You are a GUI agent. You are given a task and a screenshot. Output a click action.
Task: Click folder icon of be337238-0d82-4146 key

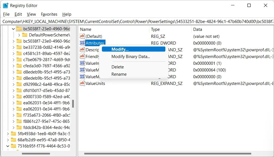[x=19, y=47]
